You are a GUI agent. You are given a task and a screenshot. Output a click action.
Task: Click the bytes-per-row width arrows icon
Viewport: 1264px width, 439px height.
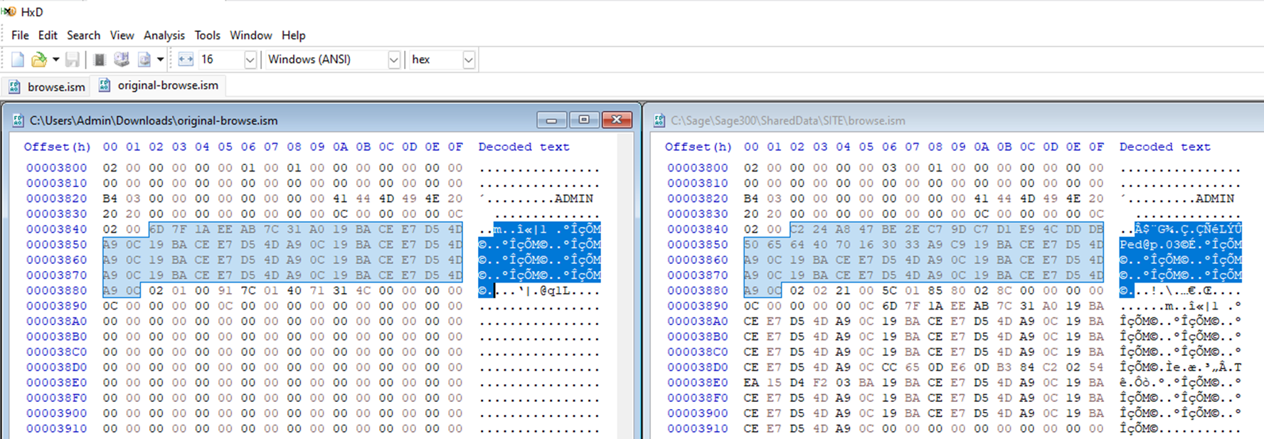click(x=186, y=60)
